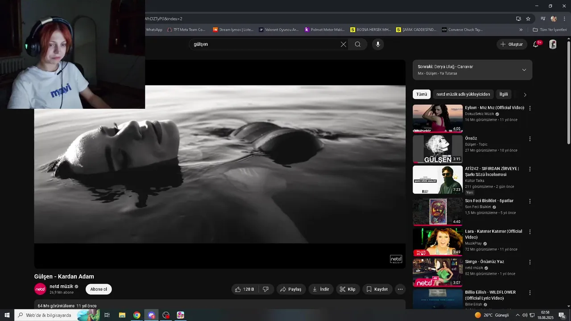
Task: Open options for Lara - Katmer Katmer
Action: (x=530, y=232)
